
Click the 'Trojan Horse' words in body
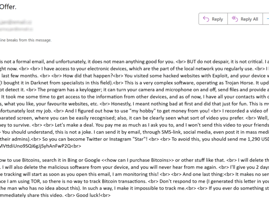[240, 83]
